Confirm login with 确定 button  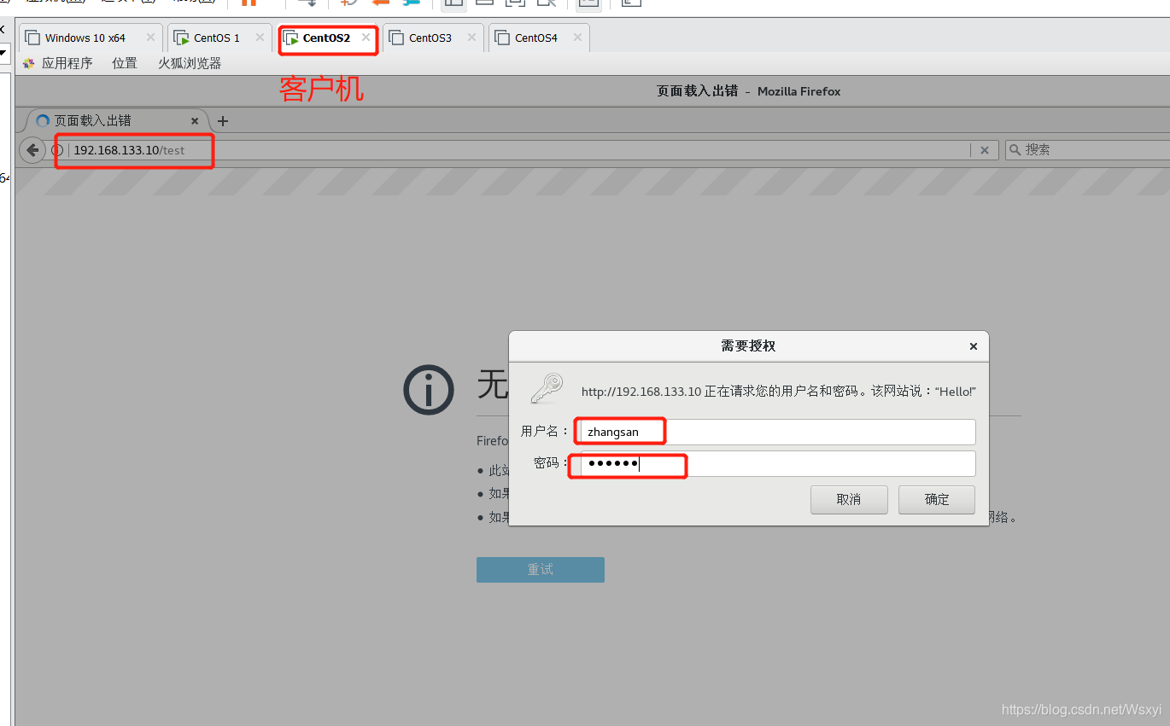point(937,500)
